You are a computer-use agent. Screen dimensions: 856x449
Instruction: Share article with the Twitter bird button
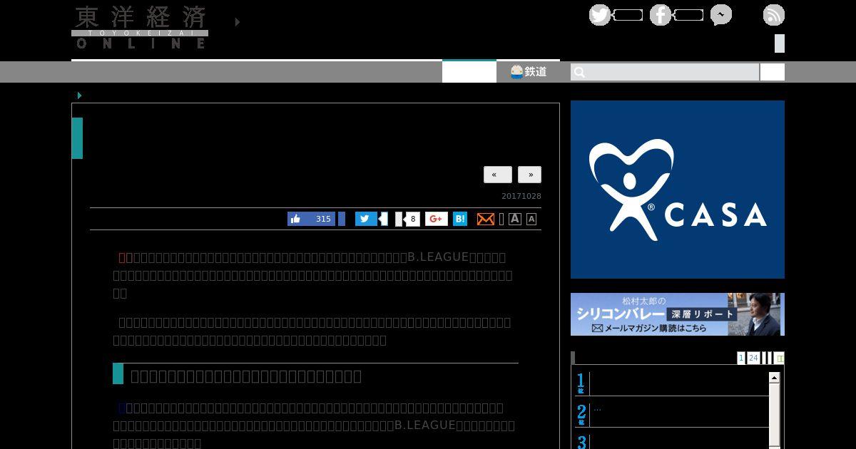click(366, 219)
